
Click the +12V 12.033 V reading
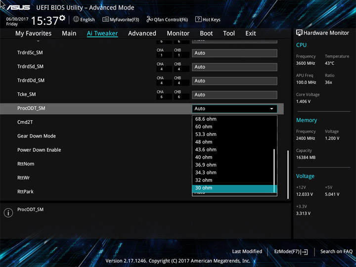304,194
